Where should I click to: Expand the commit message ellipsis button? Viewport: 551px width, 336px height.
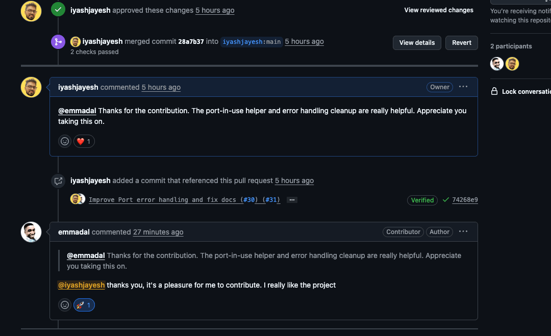(292, 200)
